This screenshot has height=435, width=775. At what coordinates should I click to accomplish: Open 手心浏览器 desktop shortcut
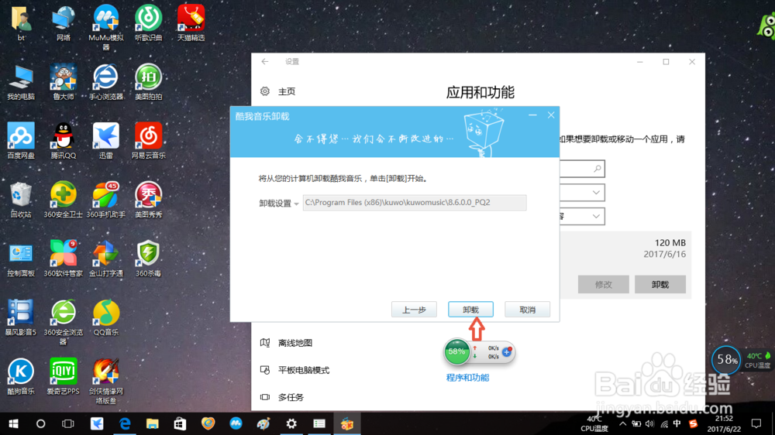pyautogui.click(x=105, y=82)
